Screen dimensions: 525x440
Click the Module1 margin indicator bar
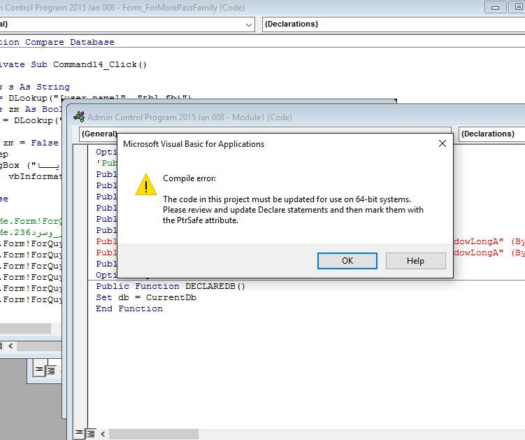(80, 285)
